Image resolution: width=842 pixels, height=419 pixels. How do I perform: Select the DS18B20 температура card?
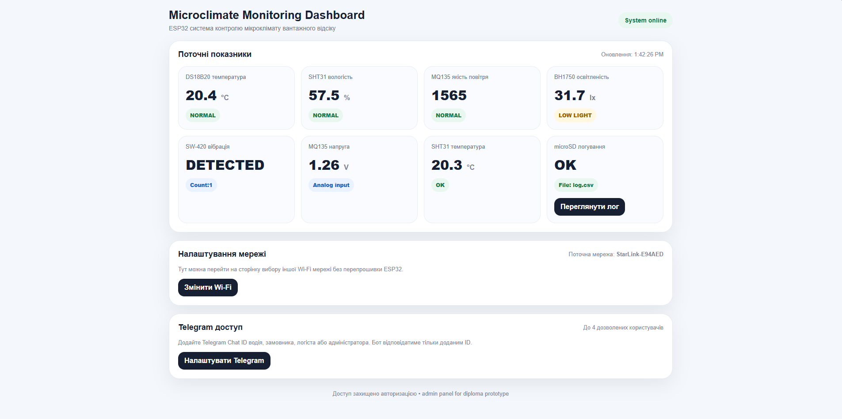pyautogui.click(x=236, y=98)
